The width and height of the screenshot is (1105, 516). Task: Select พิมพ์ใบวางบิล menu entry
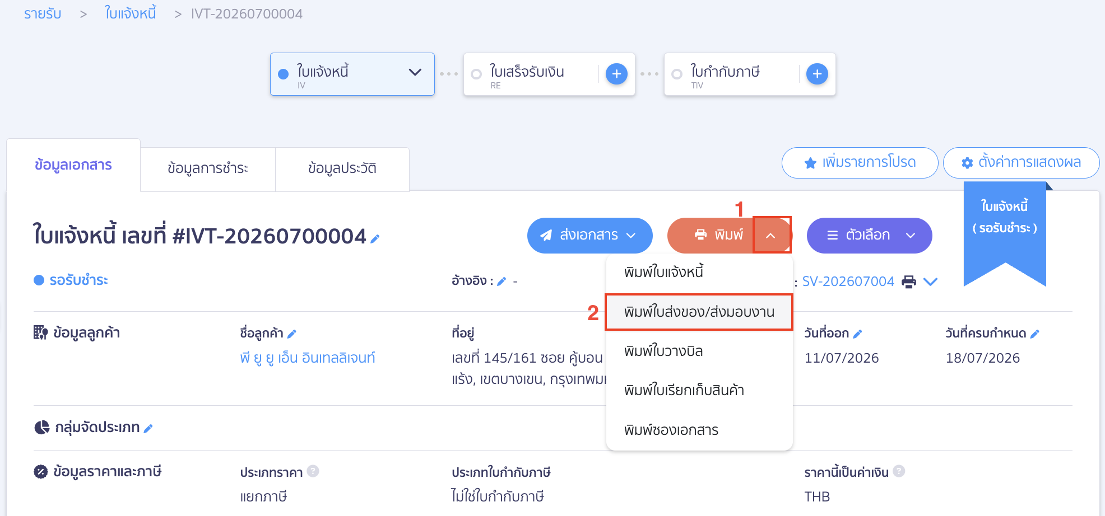tap(699, 351)
